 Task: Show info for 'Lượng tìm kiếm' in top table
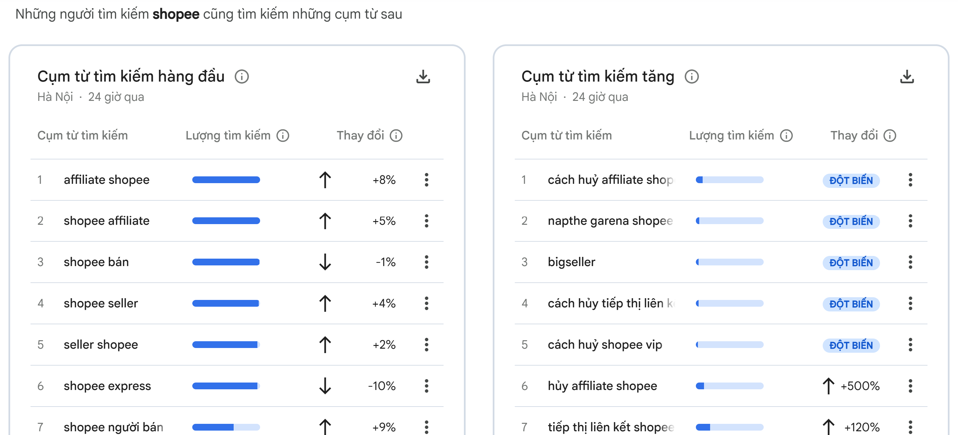point(283,135)
